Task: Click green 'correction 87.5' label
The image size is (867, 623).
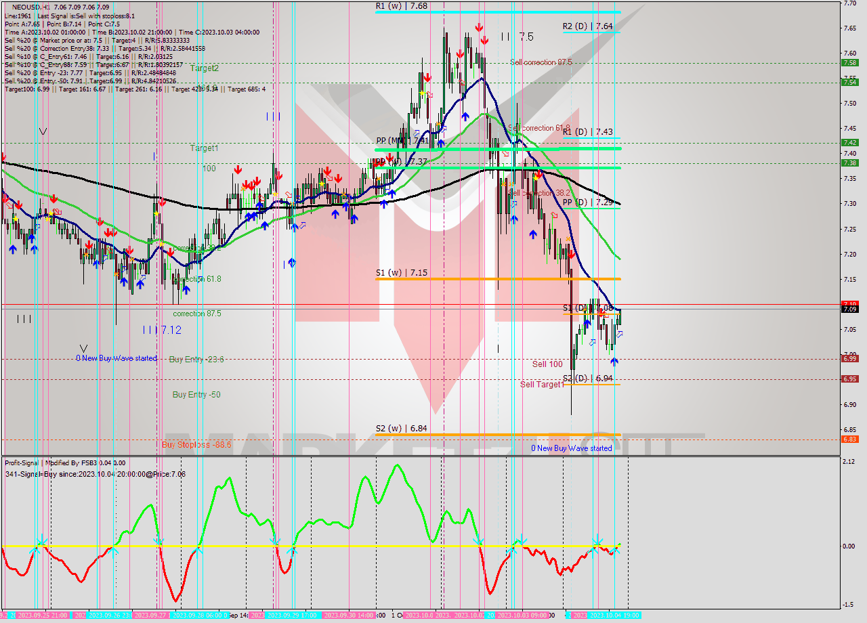Action: coord(196,314)
